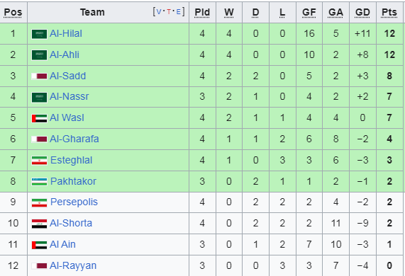Viewport: 405px width, 276px height.
Task: Open the T (talk template) link
Action: pyautogui.click(x=169, y=12)
